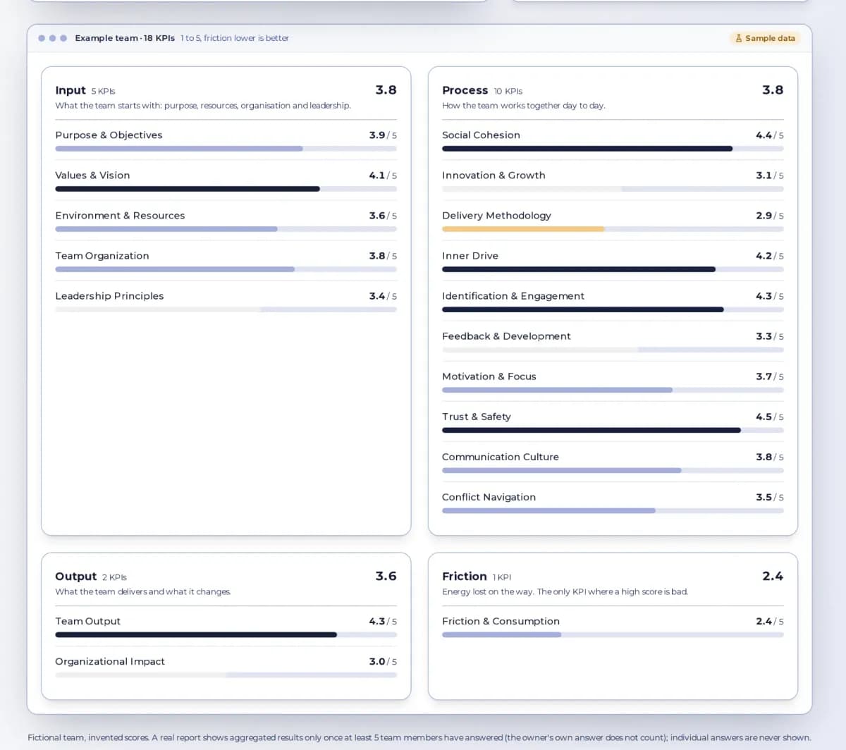Click the Team Organization label
This screenshot has width=846, height=750.
(x=102, y=255)
